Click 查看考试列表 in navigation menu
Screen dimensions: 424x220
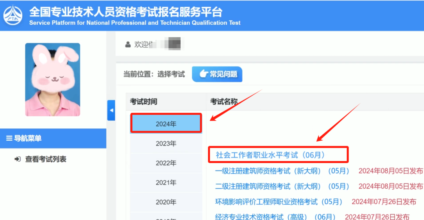pos(46,159)
